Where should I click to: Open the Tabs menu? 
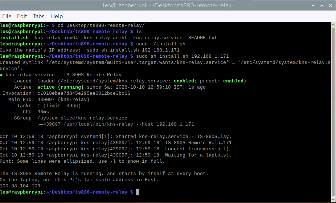point(38,16)
